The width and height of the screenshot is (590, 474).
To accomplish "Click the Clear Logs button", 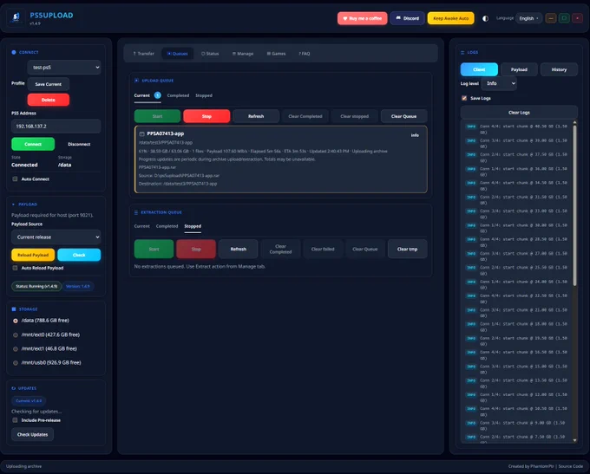I will click(519, 113).
